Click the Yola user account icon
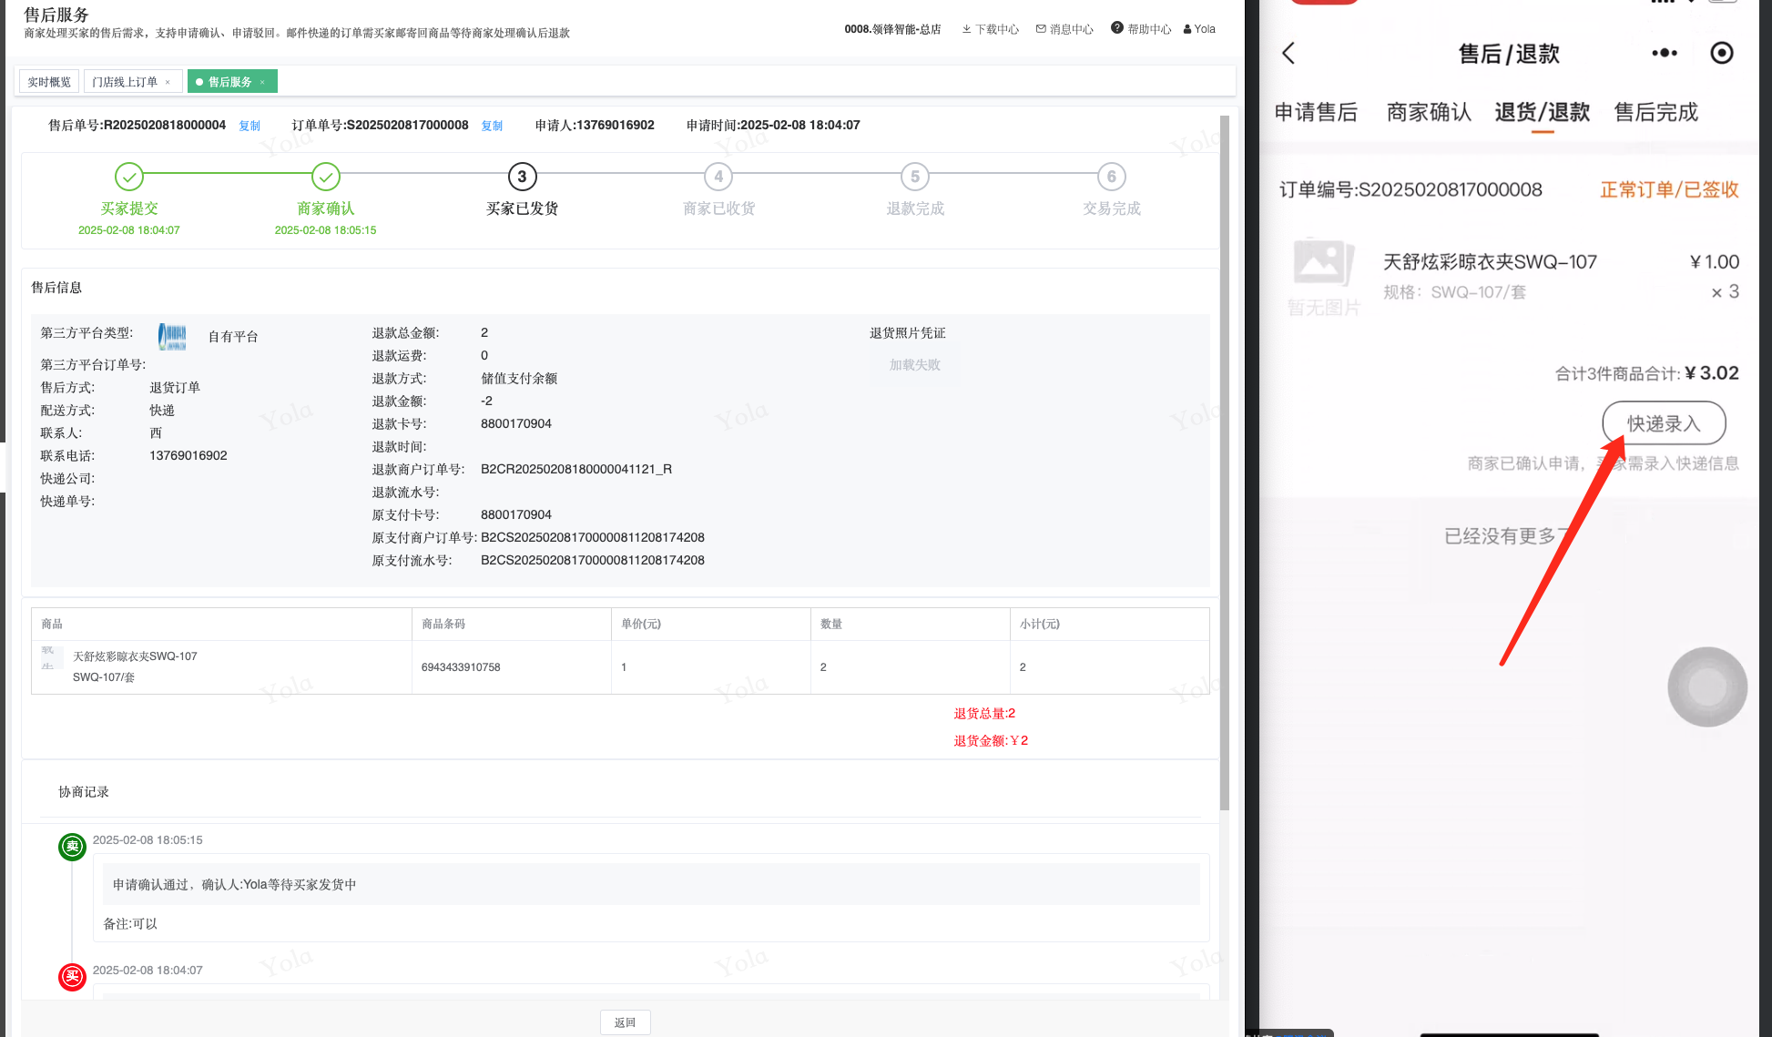 tap(1187, 29)
